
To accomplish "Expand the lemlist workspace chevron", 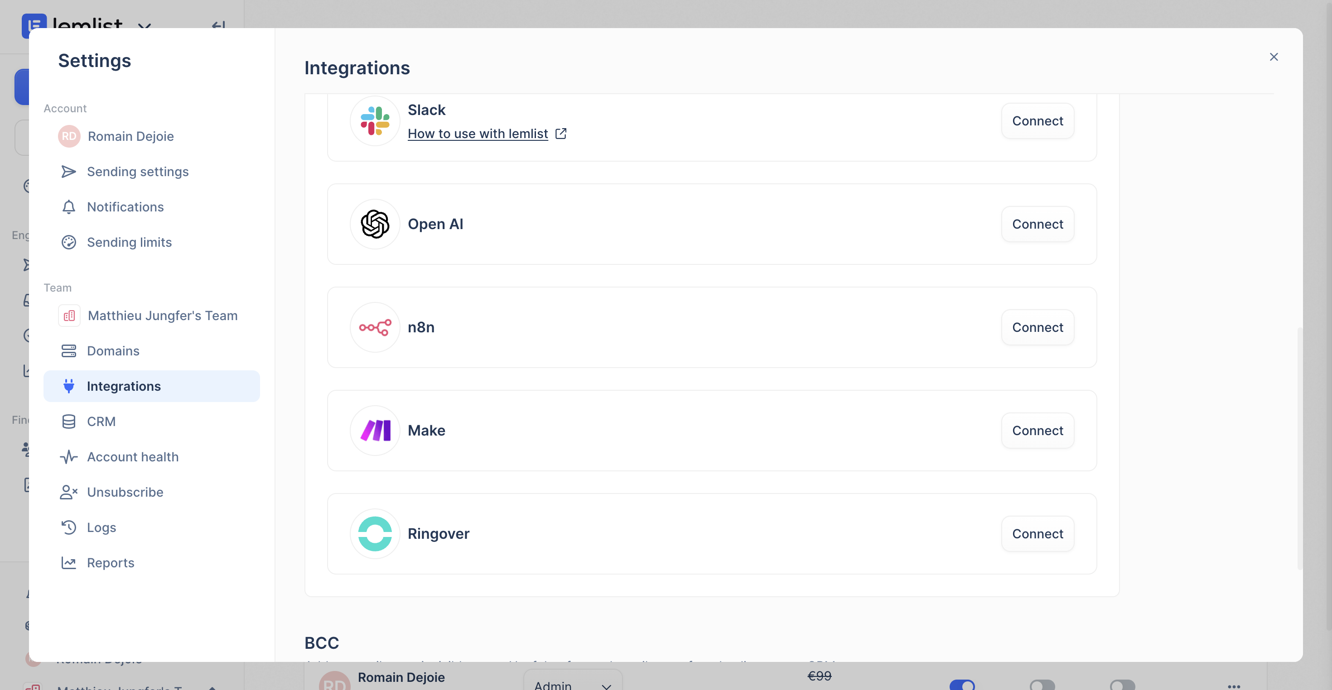I will [x=144, y=25].
